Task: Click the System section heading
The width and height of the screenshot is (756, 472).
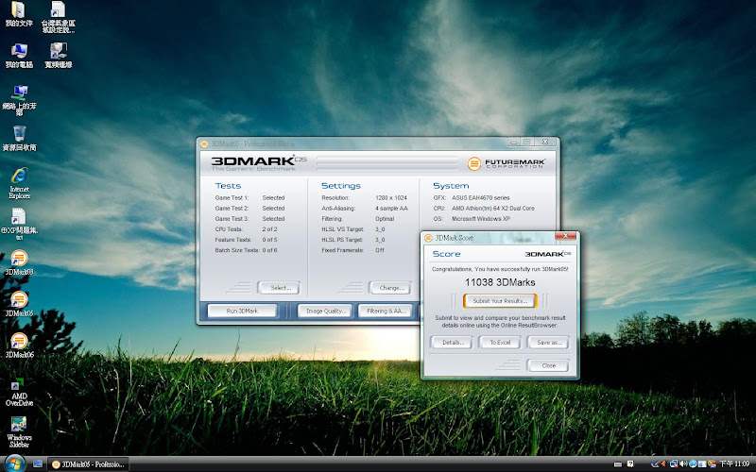Action: 451,186
